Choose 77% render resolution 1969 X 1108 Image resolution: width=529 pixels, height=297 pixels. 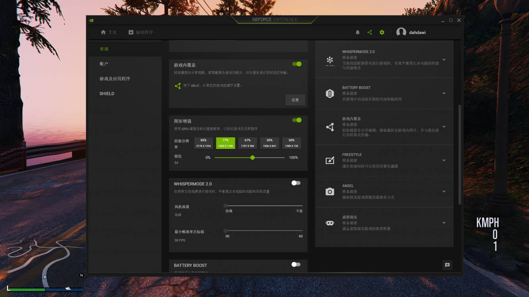[225, 143]
